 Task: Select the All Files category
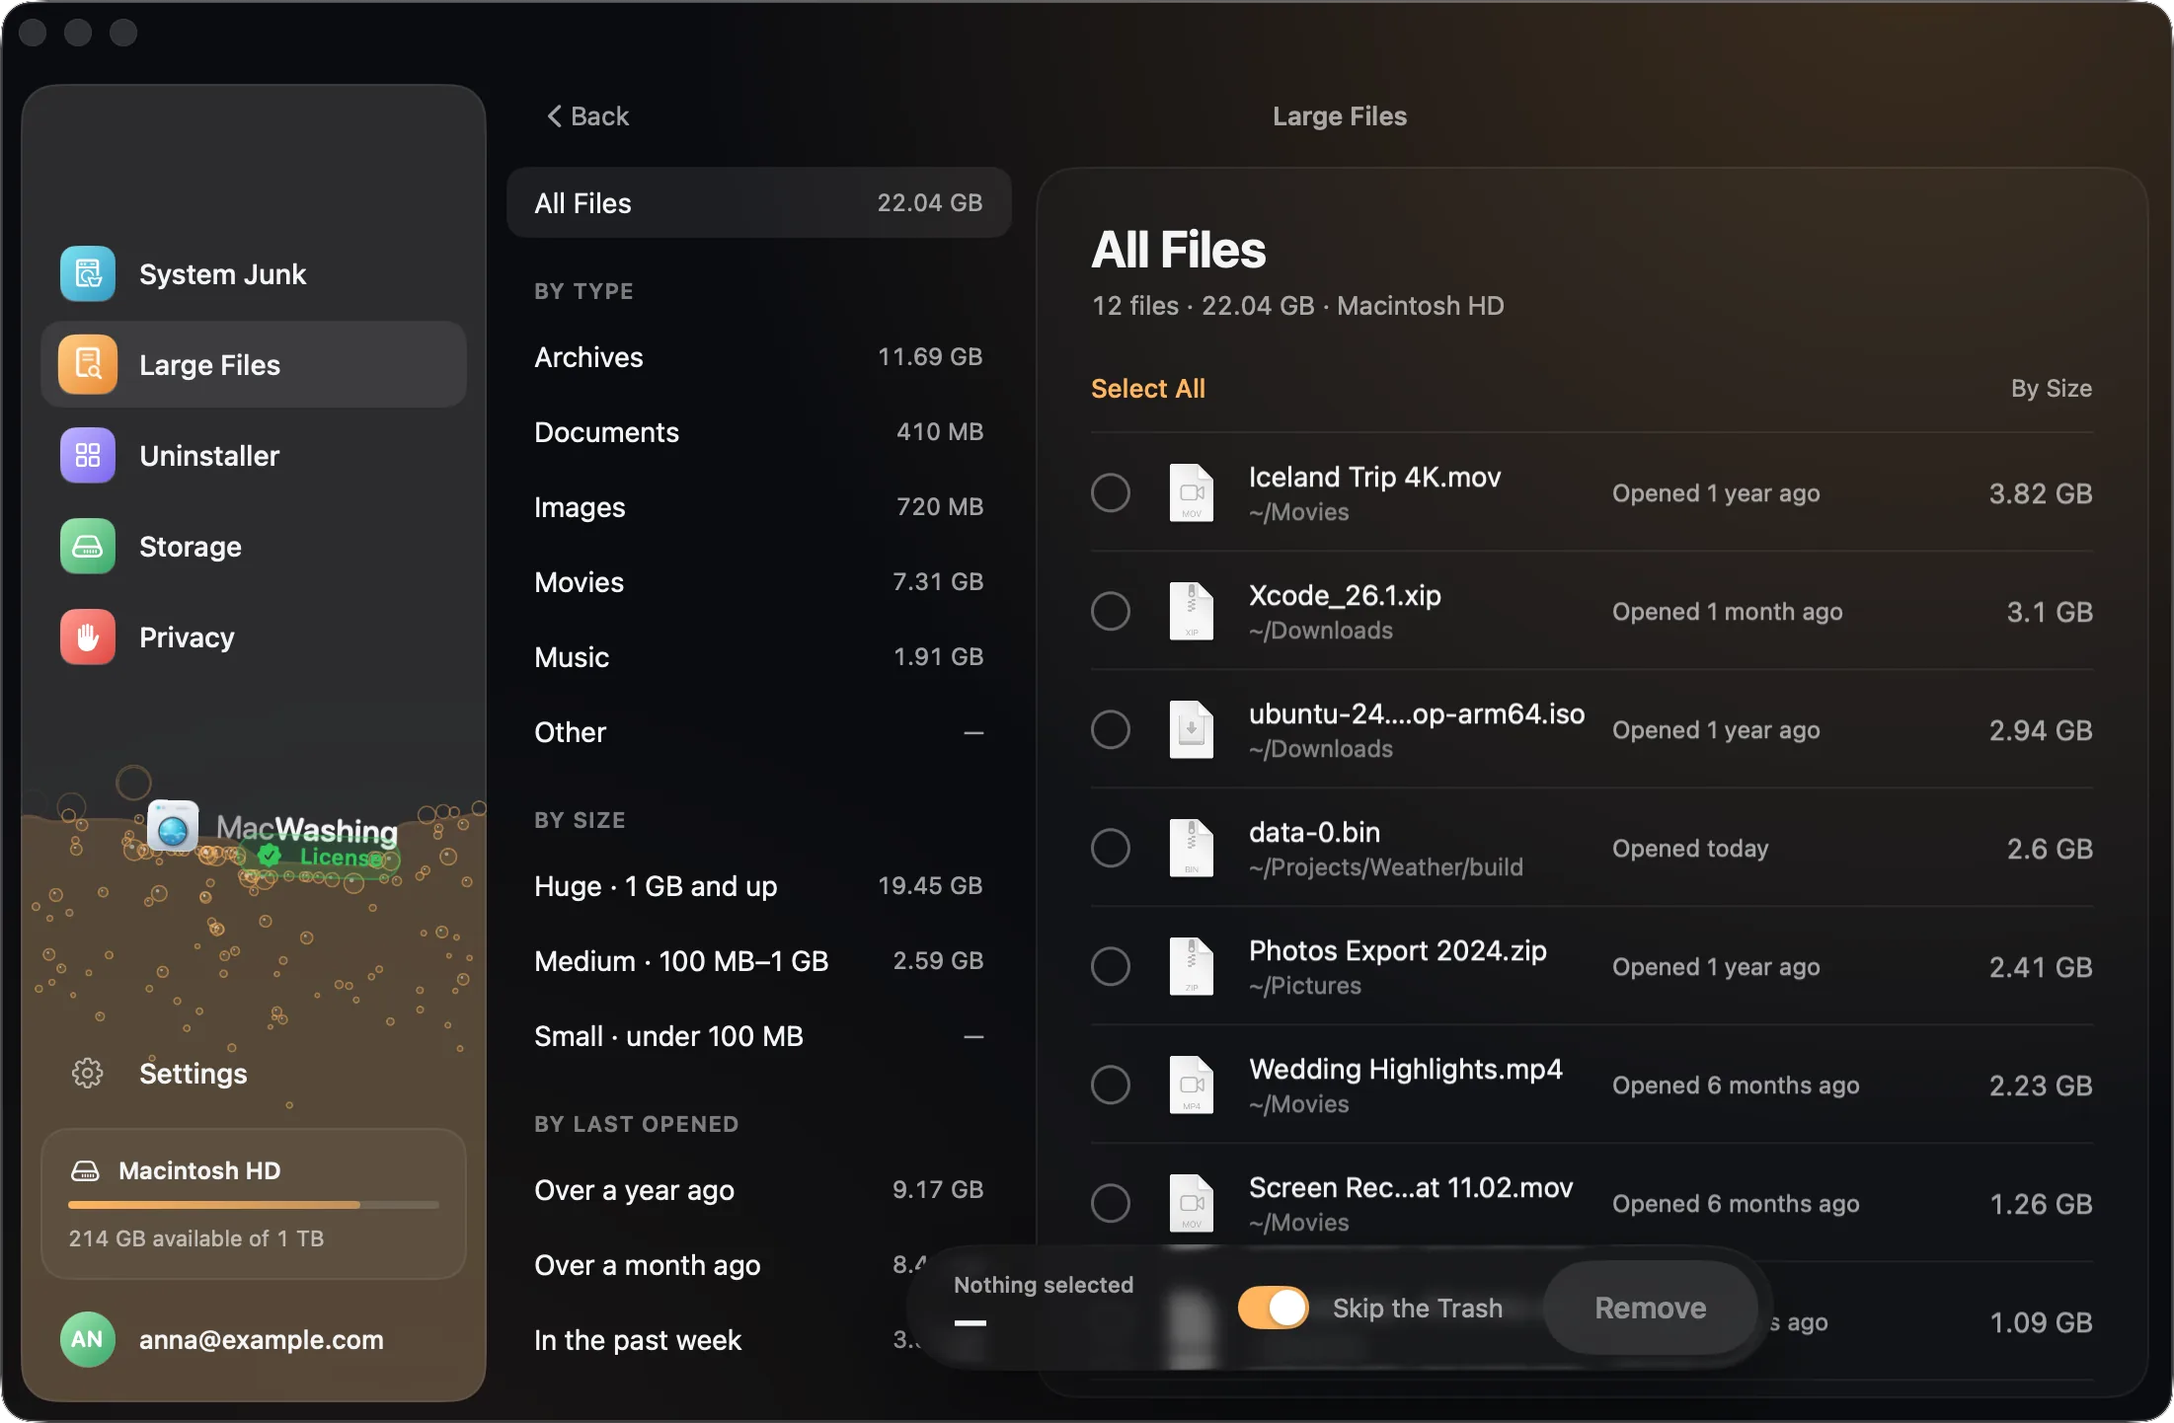click(758, 203)
